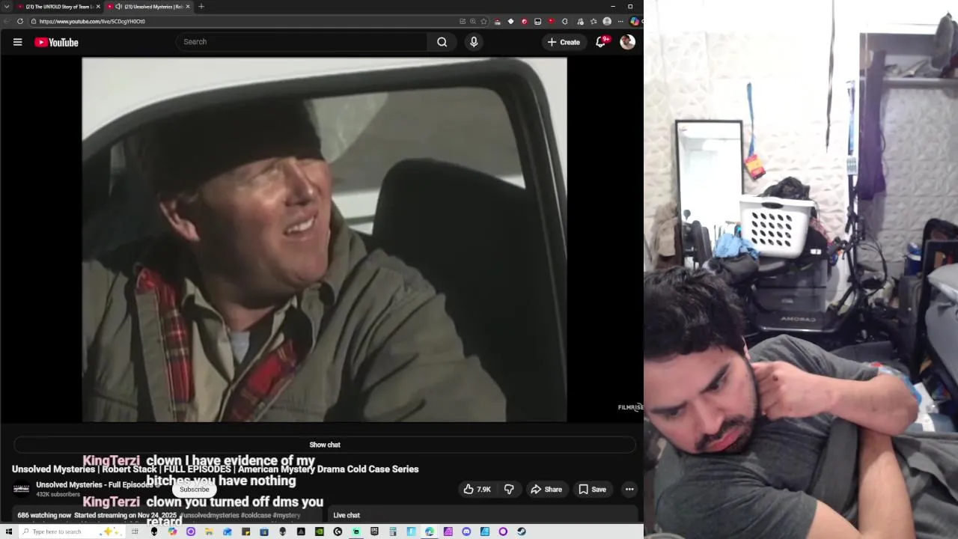Screen dimensions: 958x539
Task: Open browser favorites list icon
Action: tap(594, 21)
